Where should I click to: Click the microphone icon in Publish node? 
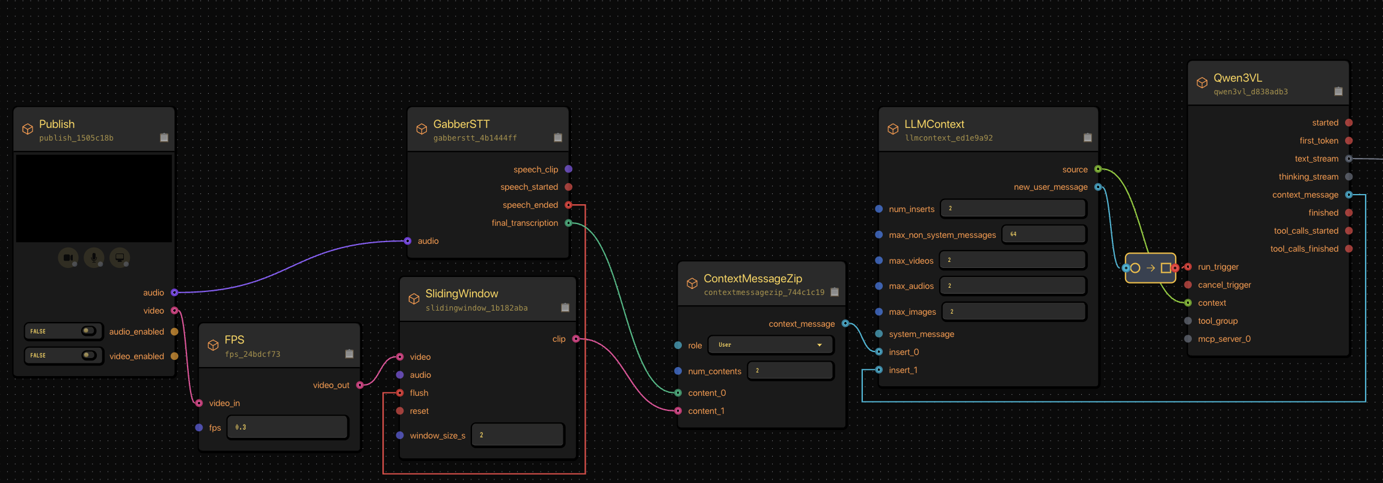click(94, 258)
